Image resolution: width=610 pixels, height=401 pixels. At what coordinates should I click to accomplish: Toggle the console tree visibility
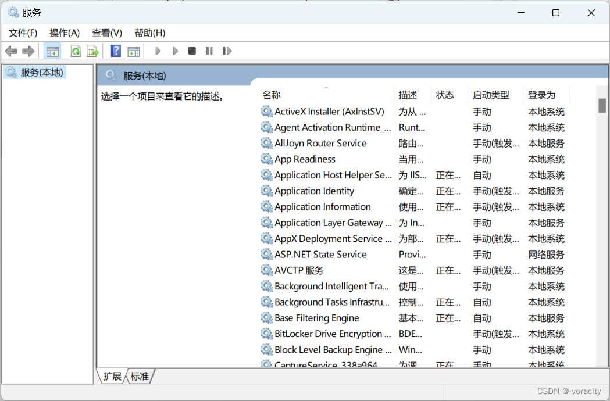pyautogui.click(x=52, y=51)
